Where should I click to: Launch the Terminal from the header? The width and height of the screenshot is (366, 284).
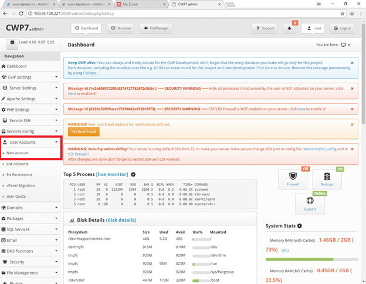(x=120, y=28)
